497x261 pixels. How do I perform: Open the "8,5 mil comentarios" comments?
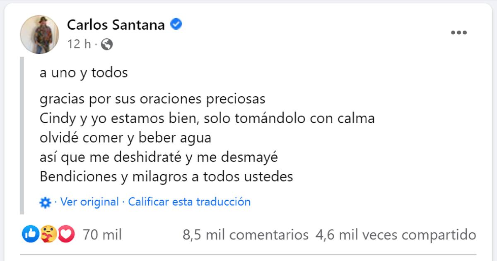pyautogui.click(x=246, y=235)
